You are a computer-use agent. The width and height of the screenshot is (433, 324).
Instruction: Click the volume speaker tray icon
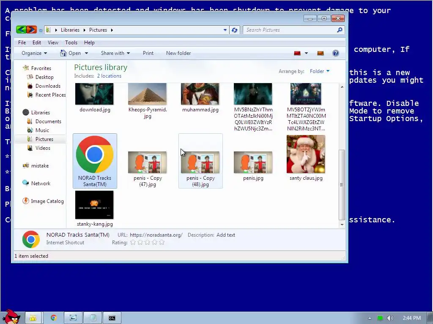point(390,318)
